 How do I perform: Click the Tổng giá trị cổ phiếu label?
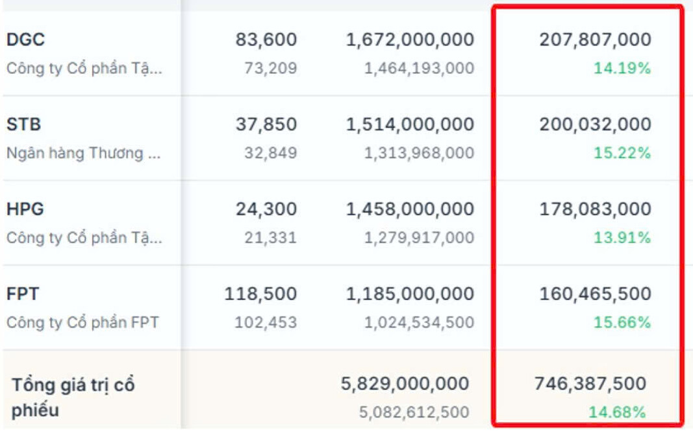[73, 397]
